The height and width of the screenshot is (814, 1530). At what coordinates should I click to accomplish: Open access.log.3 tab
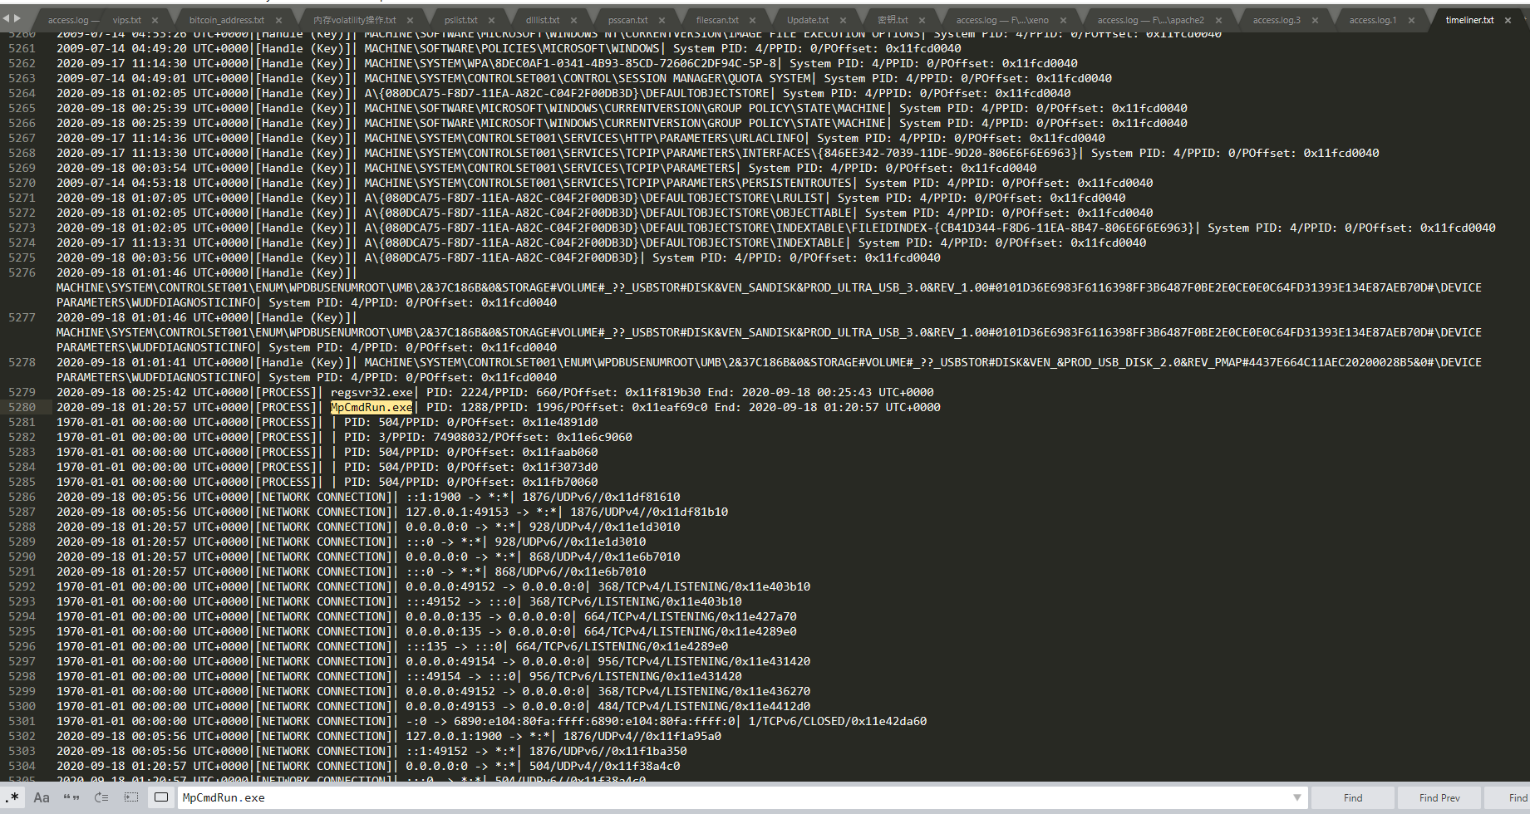[x=1277, y=20]
